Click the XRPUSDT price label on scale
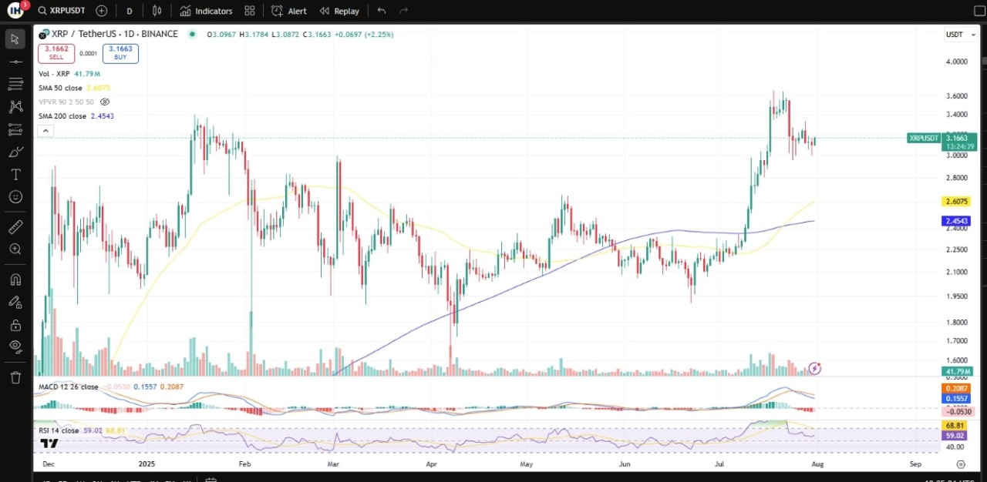 pos(923,138)
